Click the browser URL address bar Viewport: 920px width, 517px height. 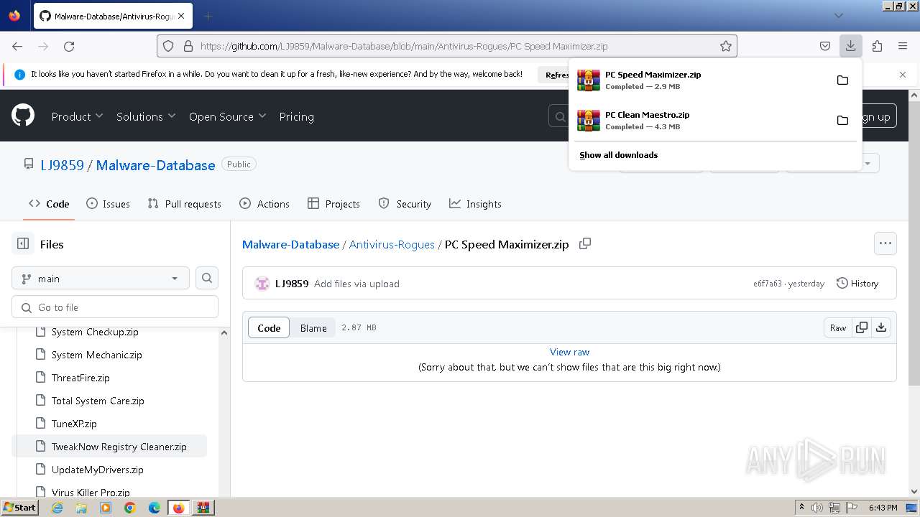coord(446,46)
